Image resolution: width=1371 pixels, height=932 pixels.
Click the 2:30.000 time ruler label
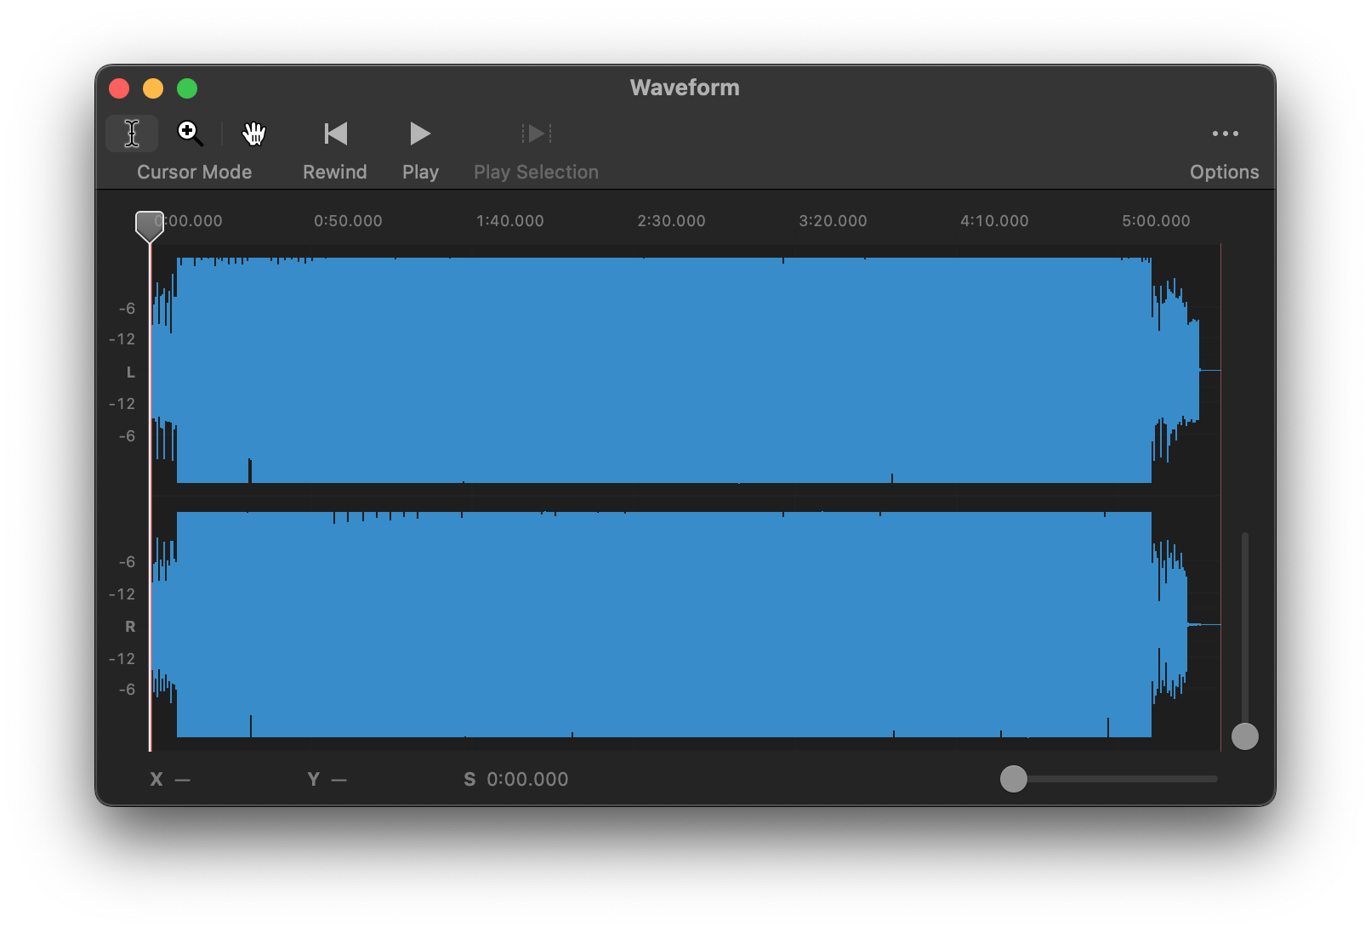671,221
